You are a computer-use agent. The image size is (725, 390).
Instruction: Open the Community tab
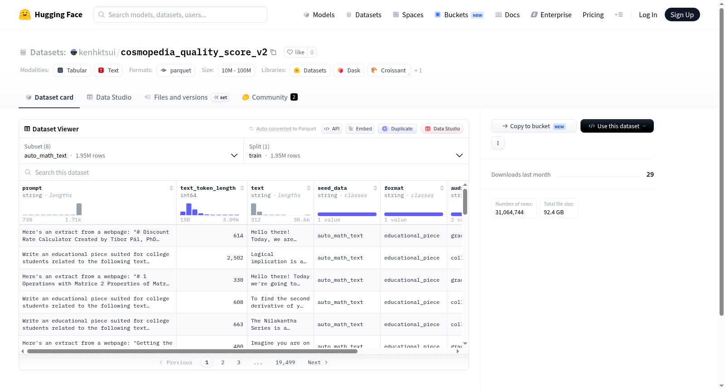click(270, 97)
